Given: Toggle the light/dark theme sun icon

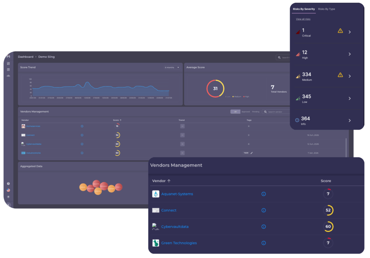Looking at the screenshot, I should [x=8, y=197].
